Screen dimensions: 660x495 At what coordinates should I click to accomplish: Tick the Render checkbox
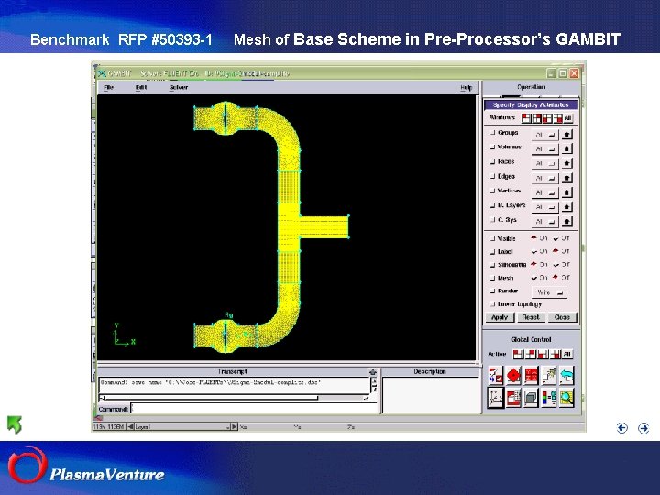492,291
